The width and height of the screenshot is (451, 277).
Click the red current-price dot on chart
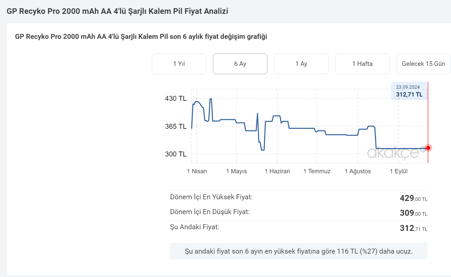[x=428, y=148]
